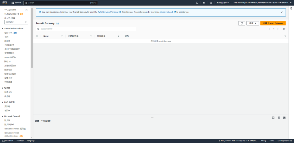Go to 子网 in the sidebar

click(x=6, y=37)
